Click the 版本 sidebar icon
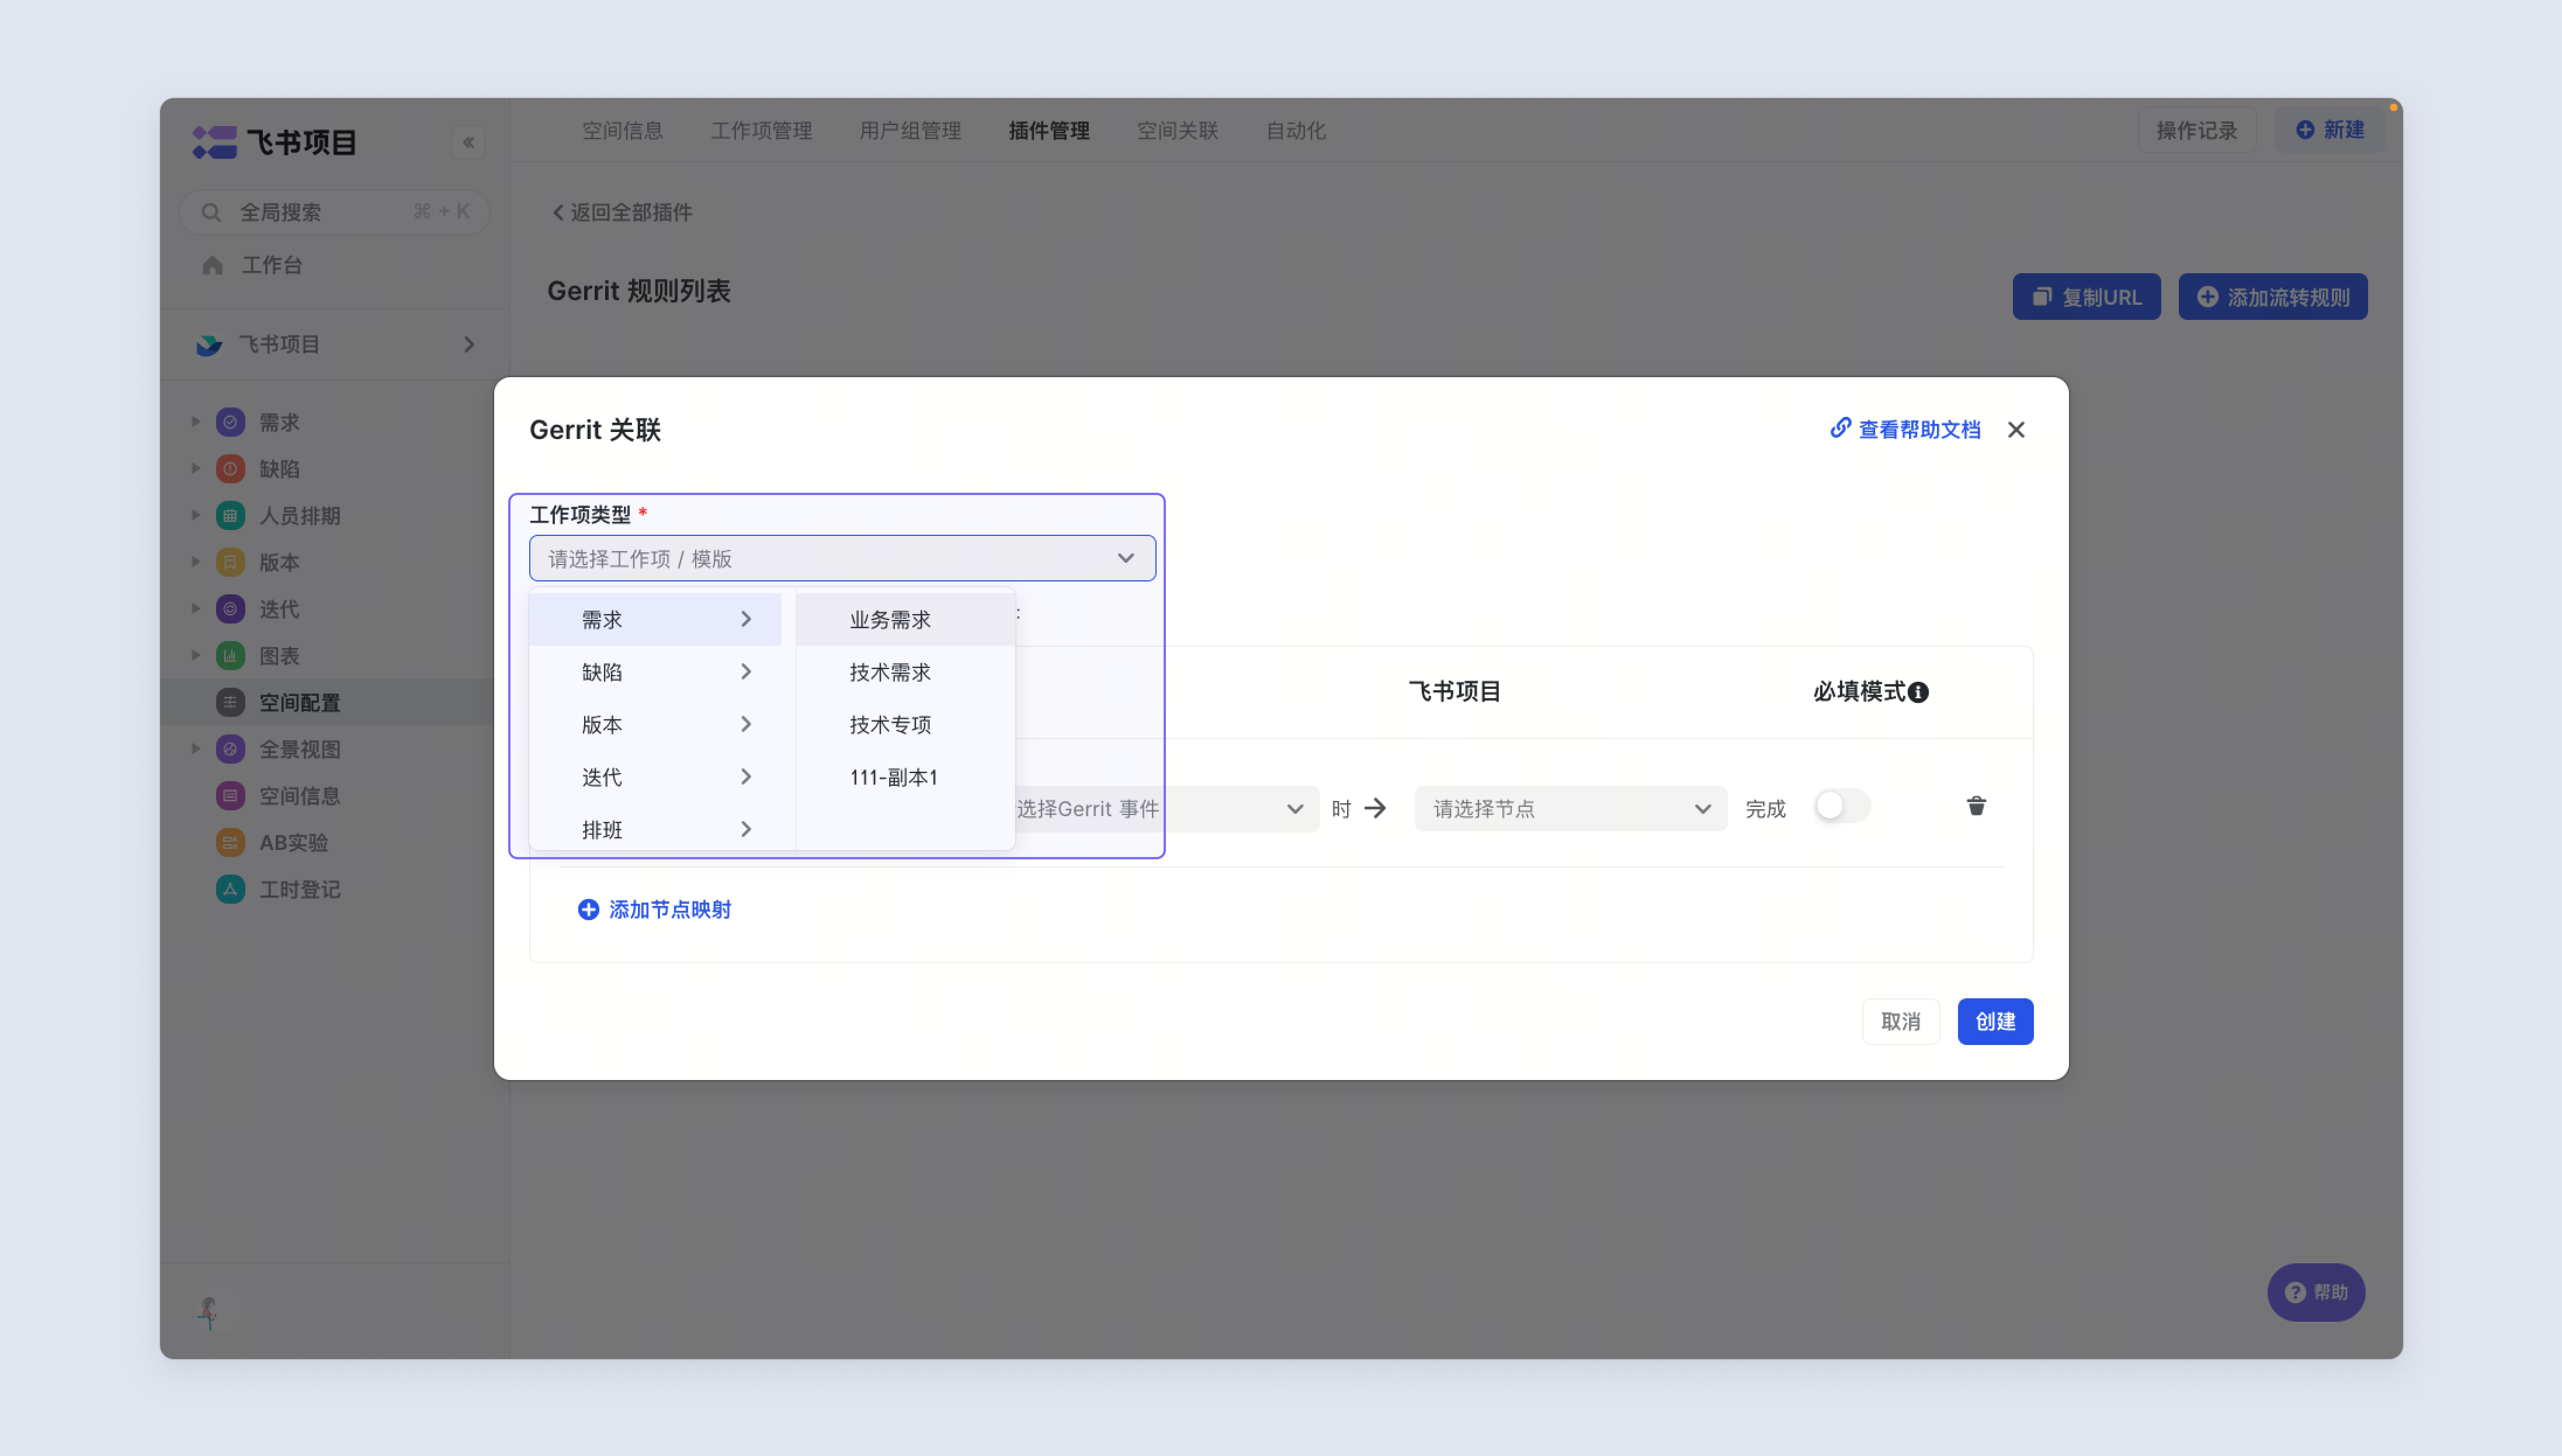The image size is (2562, 1456). [230, 562]
